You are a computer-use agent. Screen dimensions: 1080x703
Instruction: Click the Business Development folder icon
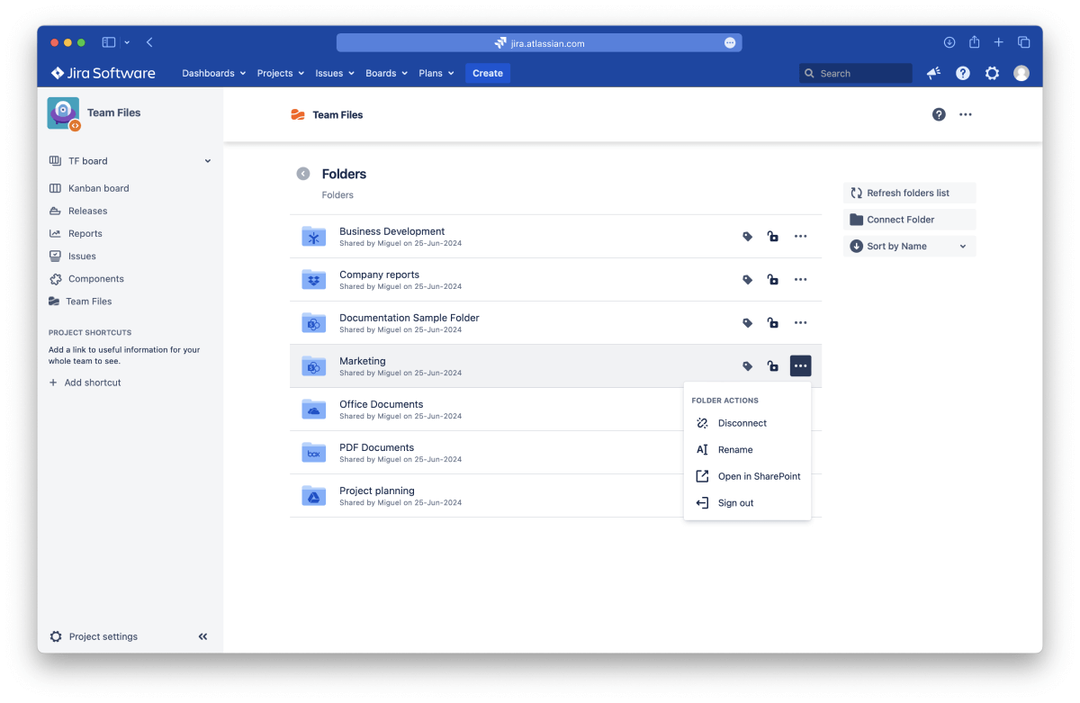[x=313, y=237]
